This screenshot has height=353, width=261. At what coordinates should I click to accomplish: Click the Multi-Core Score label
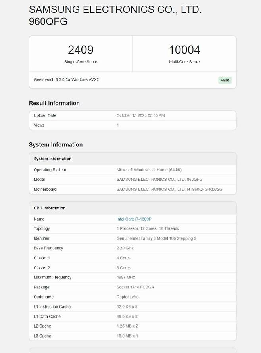184,62
